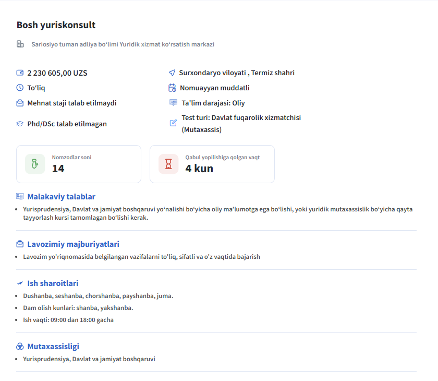Click the edit pencil icon beside Test turi
The image size is (438, 381).
(x=174, y=123)
